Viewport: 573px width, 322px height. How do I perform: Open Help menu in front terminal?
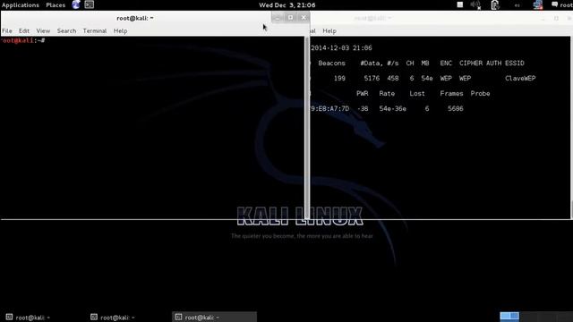[120, 31]
